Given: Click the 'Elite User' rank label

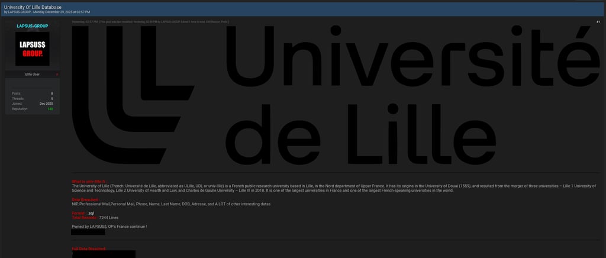Looking at the screenshot, I should 33,74.
